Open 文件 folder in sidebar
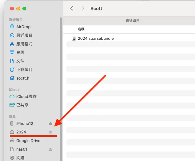 point(20,61)
